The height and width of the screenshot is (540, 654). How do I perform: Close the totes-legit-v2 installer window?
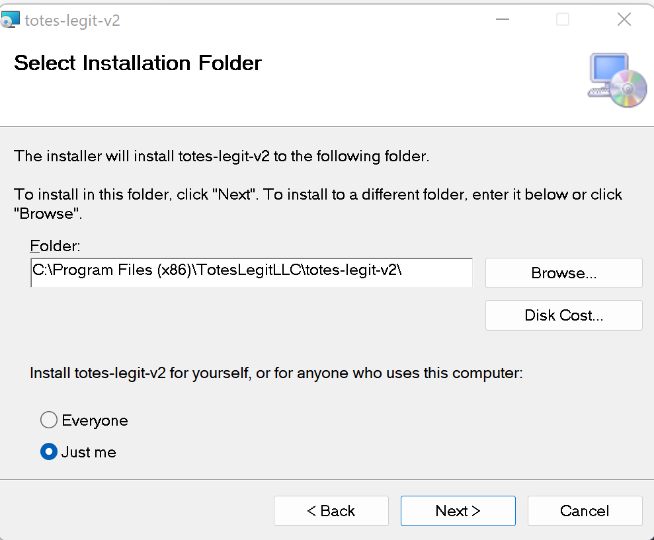point(624,20)
